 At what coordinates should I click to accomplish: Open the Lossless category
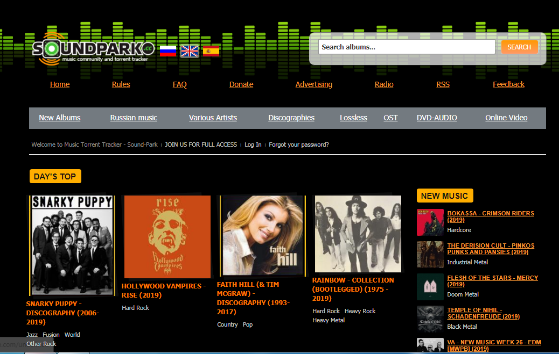click(x=353, y=118)
